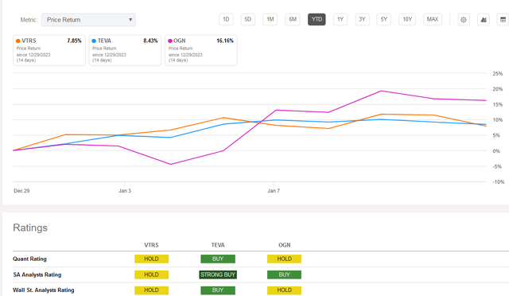
Task: Select the YTD time range
Action: point(317,20)
